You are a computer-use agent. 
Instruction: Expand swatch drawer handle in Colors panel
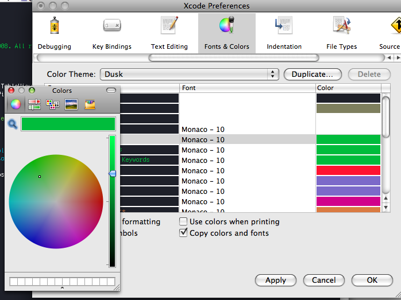click(62, 288)
